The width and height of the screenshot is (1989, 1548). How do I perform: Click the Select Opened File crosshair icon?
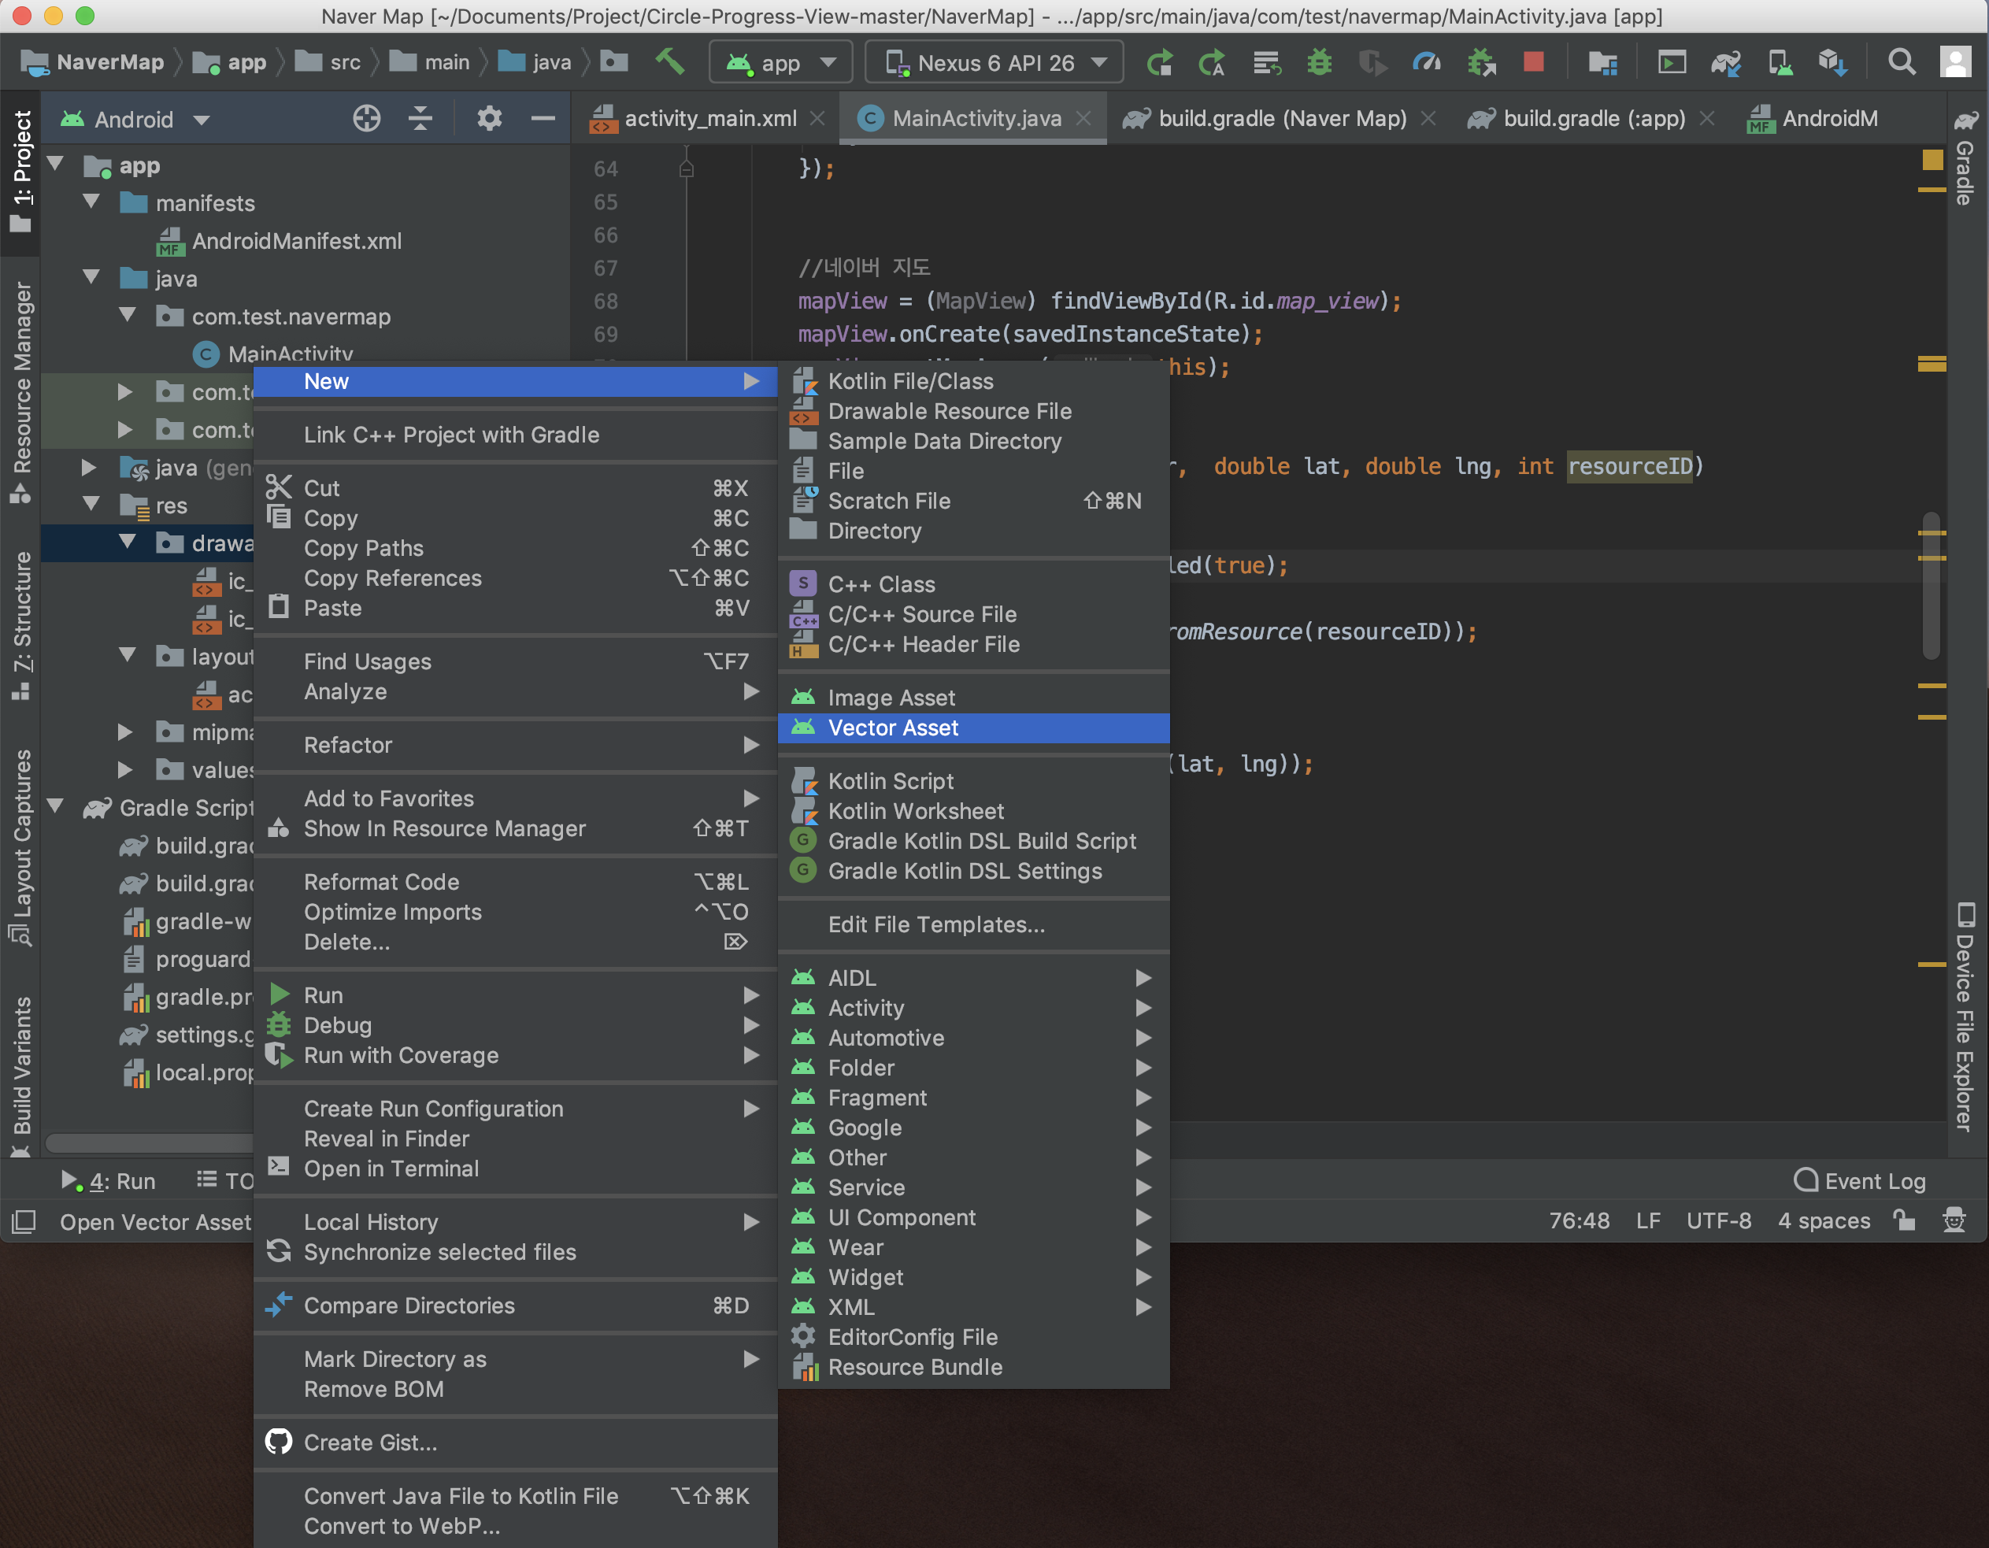point(366,118)
